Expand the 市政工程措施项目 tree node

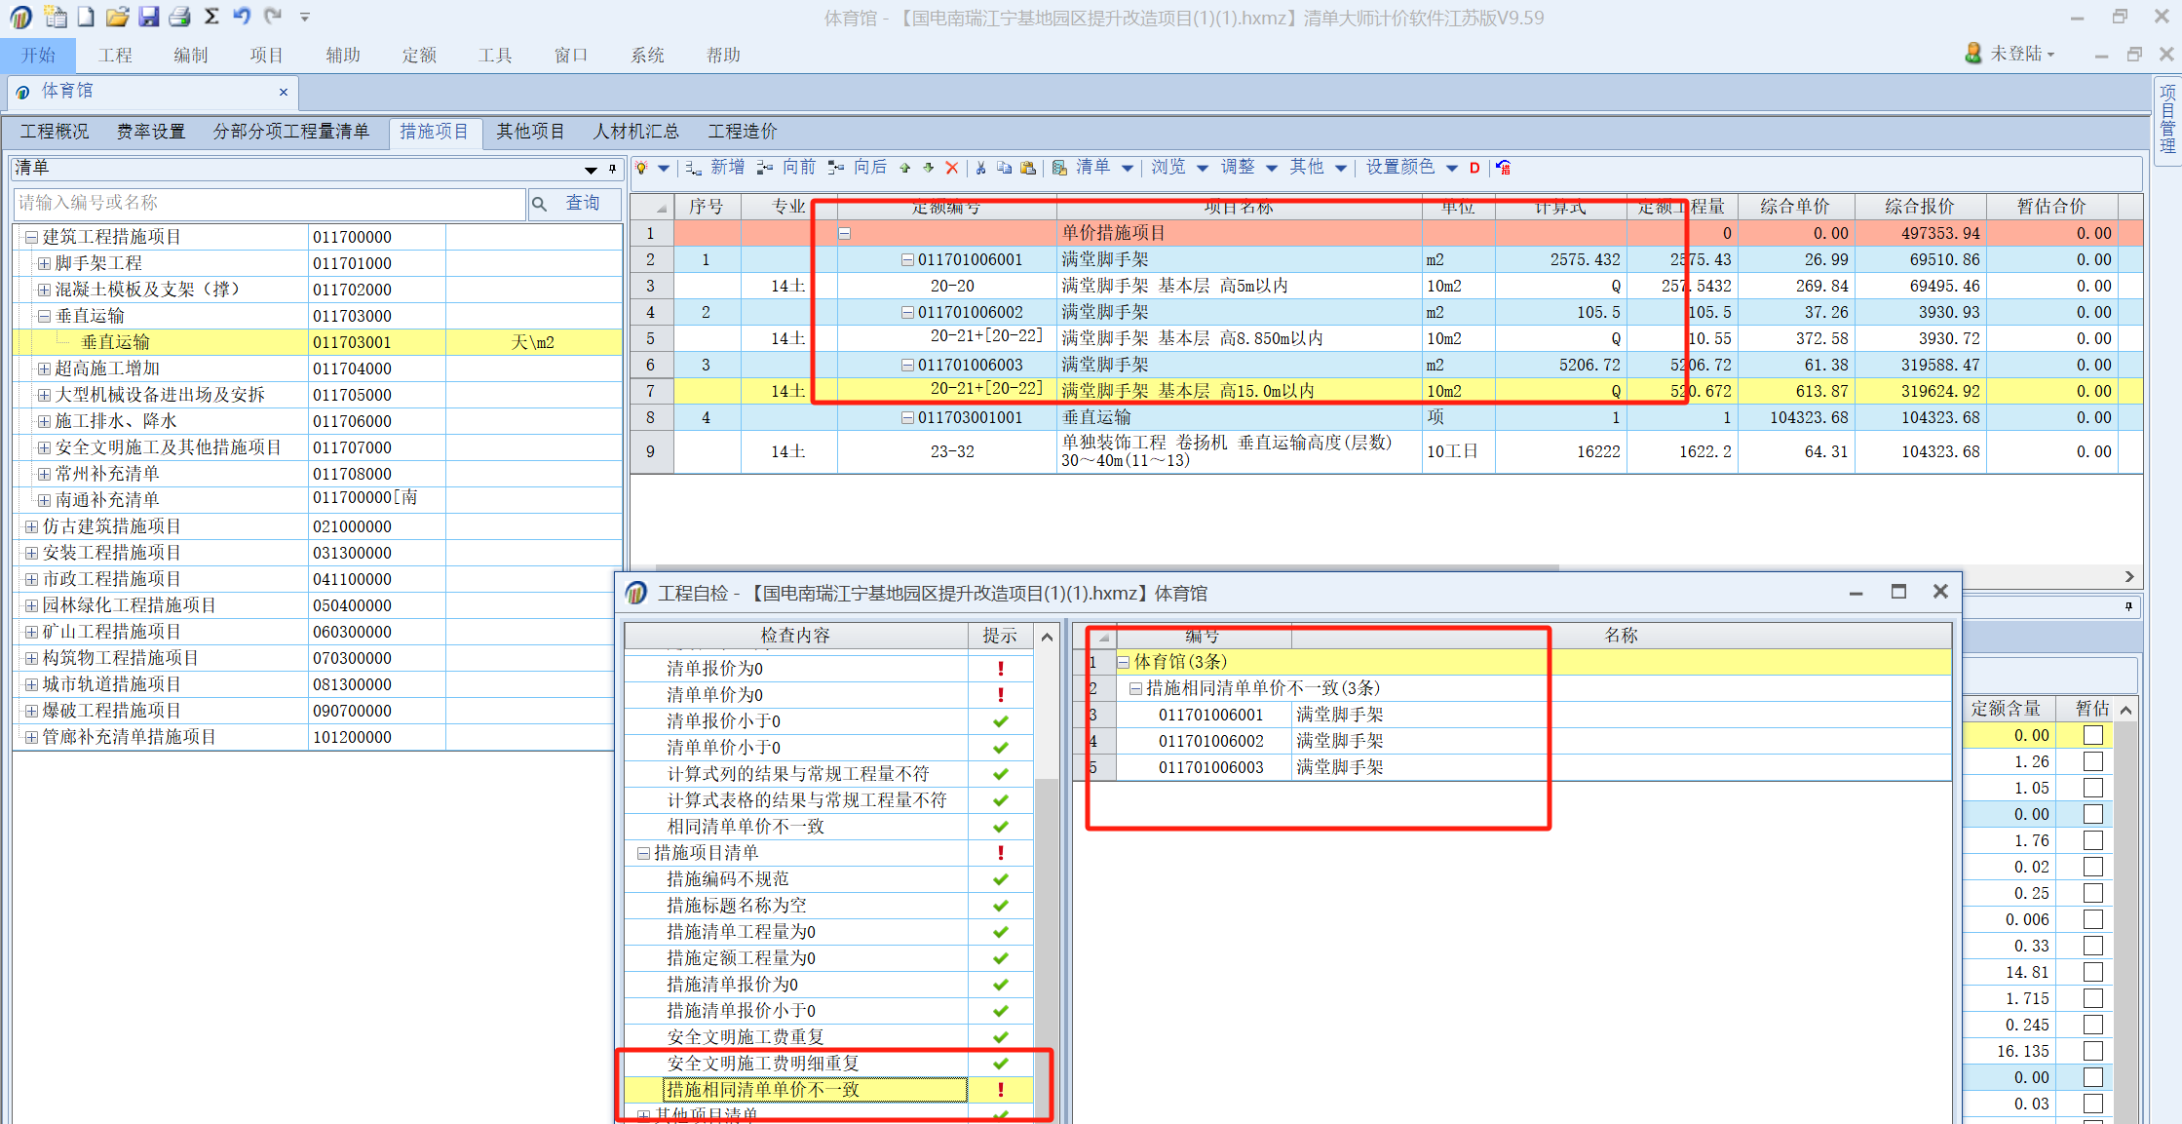click(30, 579)
